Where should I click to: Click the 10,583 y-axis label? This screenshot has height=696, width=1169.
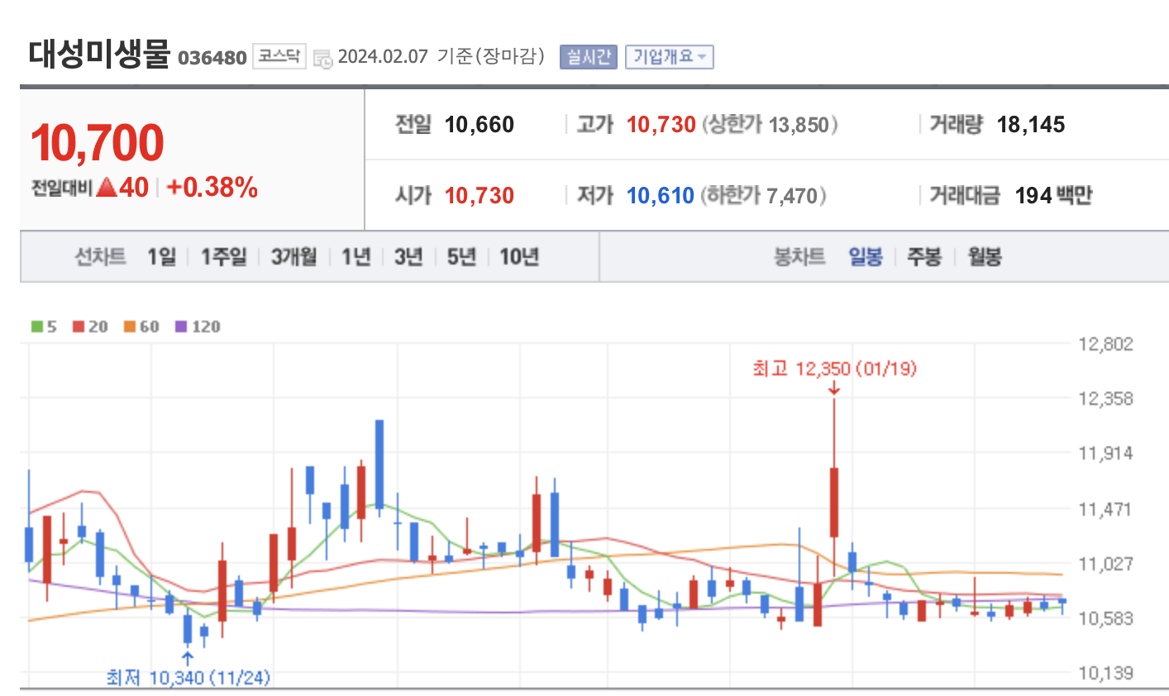(1106, 618)
